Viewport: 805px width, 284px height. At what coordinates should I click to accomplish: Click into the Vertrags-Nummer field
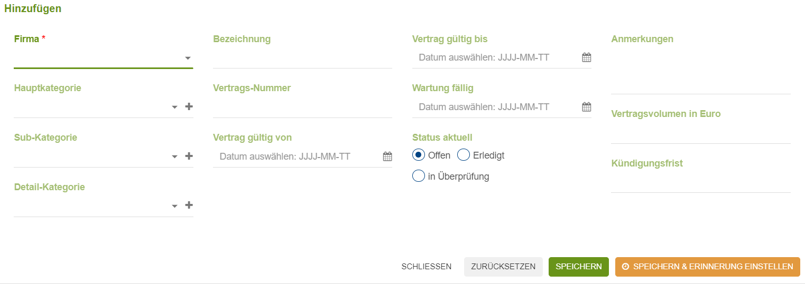pos(302,107)
